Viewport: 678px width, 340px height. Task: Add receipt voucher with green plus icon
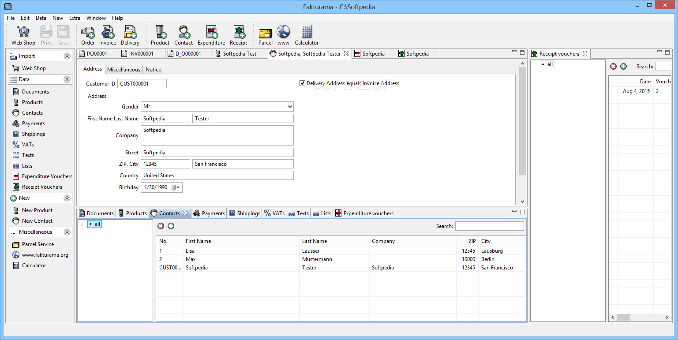click(x=623, y=67)
